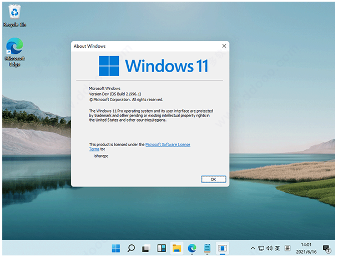
Task: Open the Microsoft Software License Terms link
Action: coord(168,144)
